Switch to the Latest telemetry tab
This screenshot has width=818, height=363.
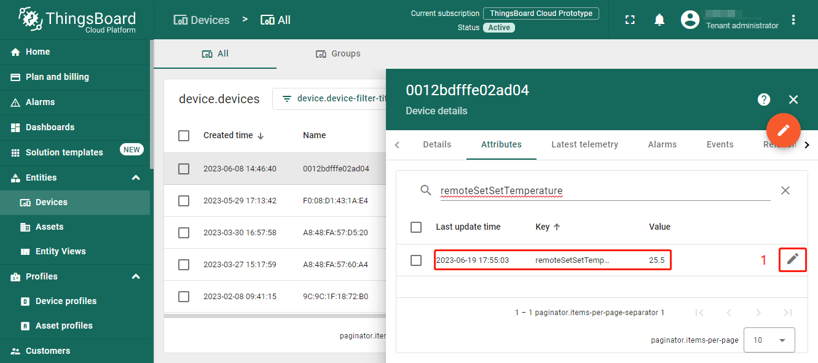[584, 144]
